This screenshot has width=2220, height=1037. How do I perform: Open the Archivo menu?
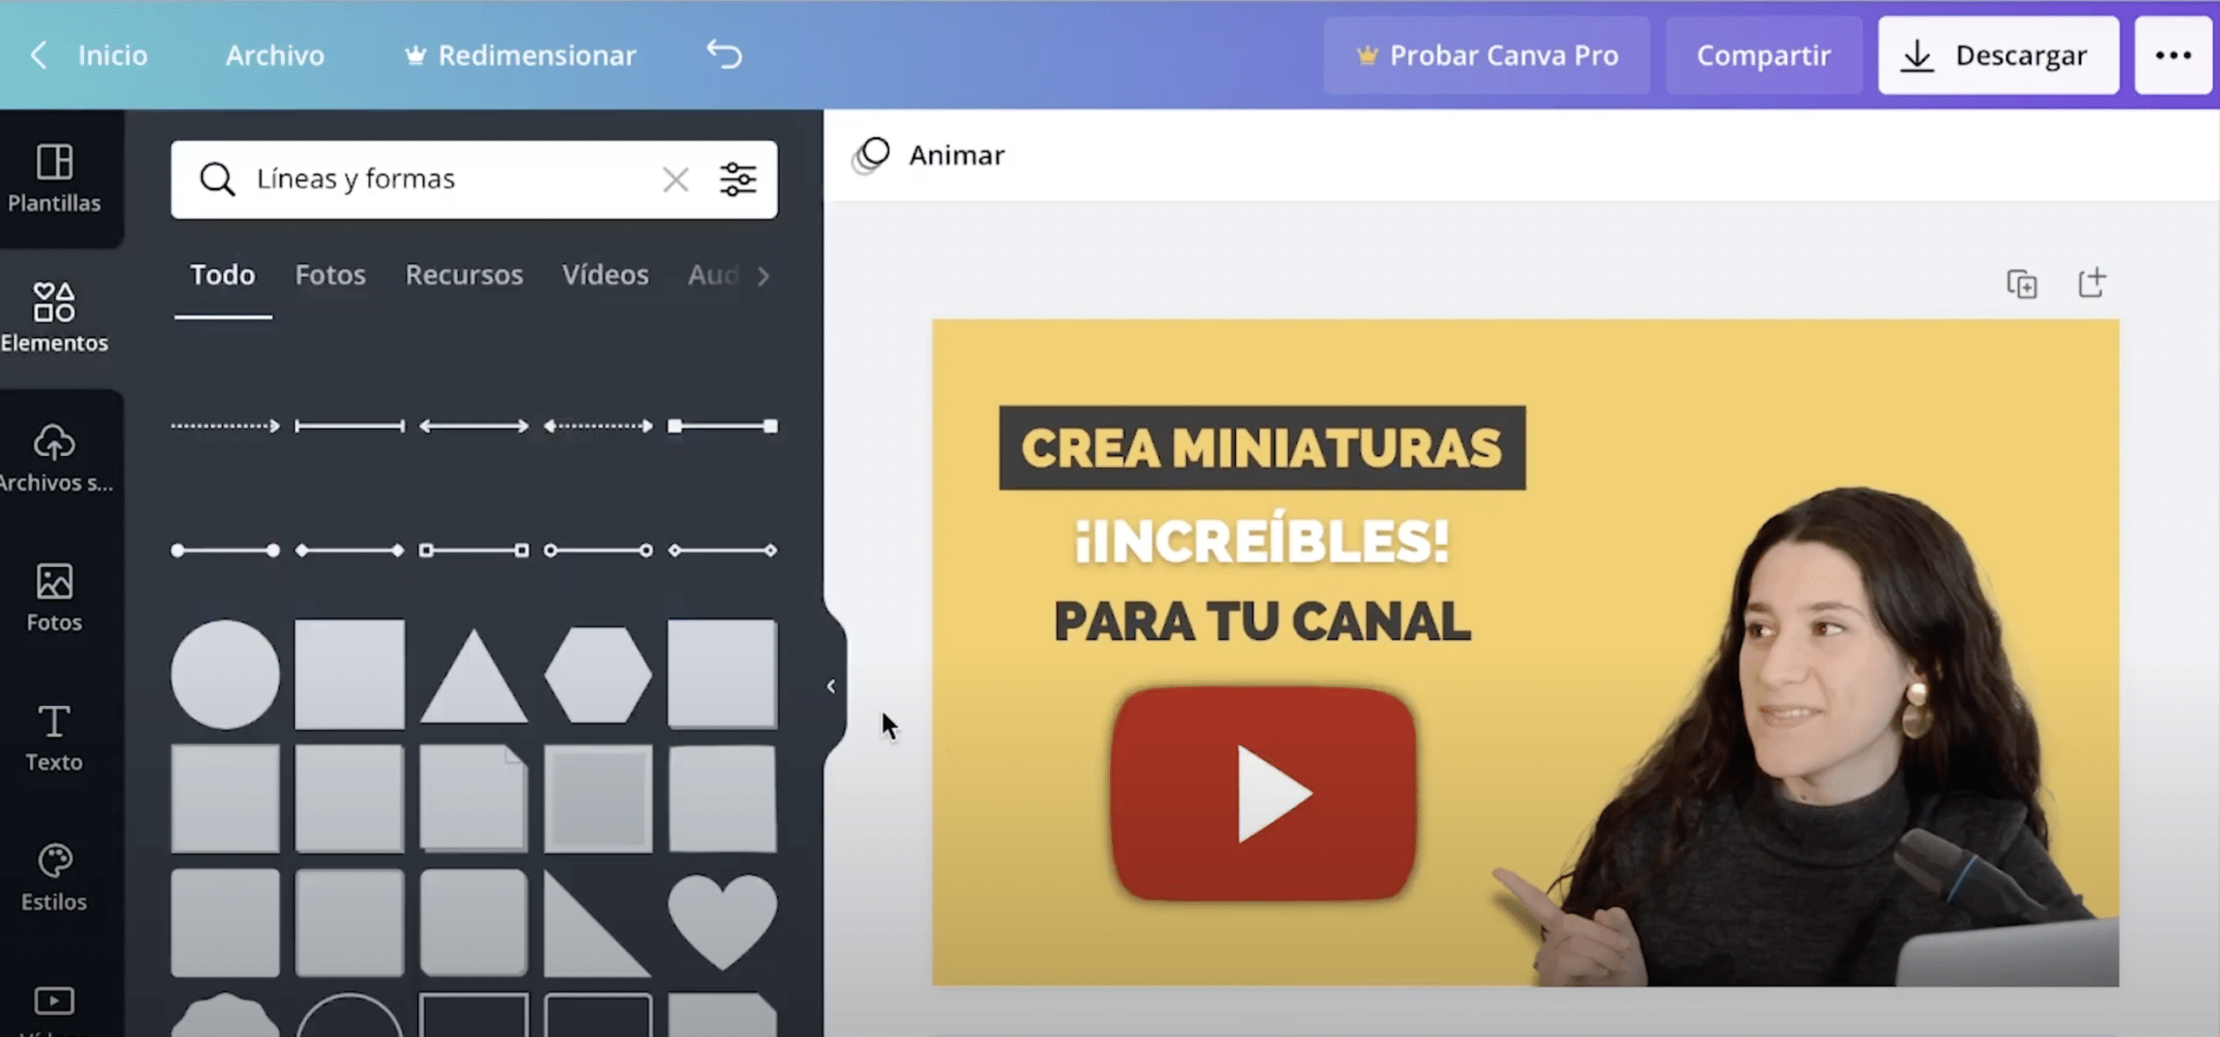tap(275, 55)
